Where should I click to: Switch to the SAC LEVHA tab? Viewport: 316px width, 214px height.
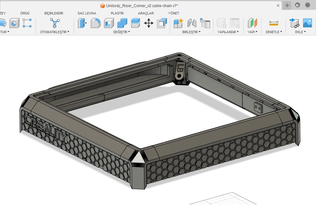click(87, 13)
